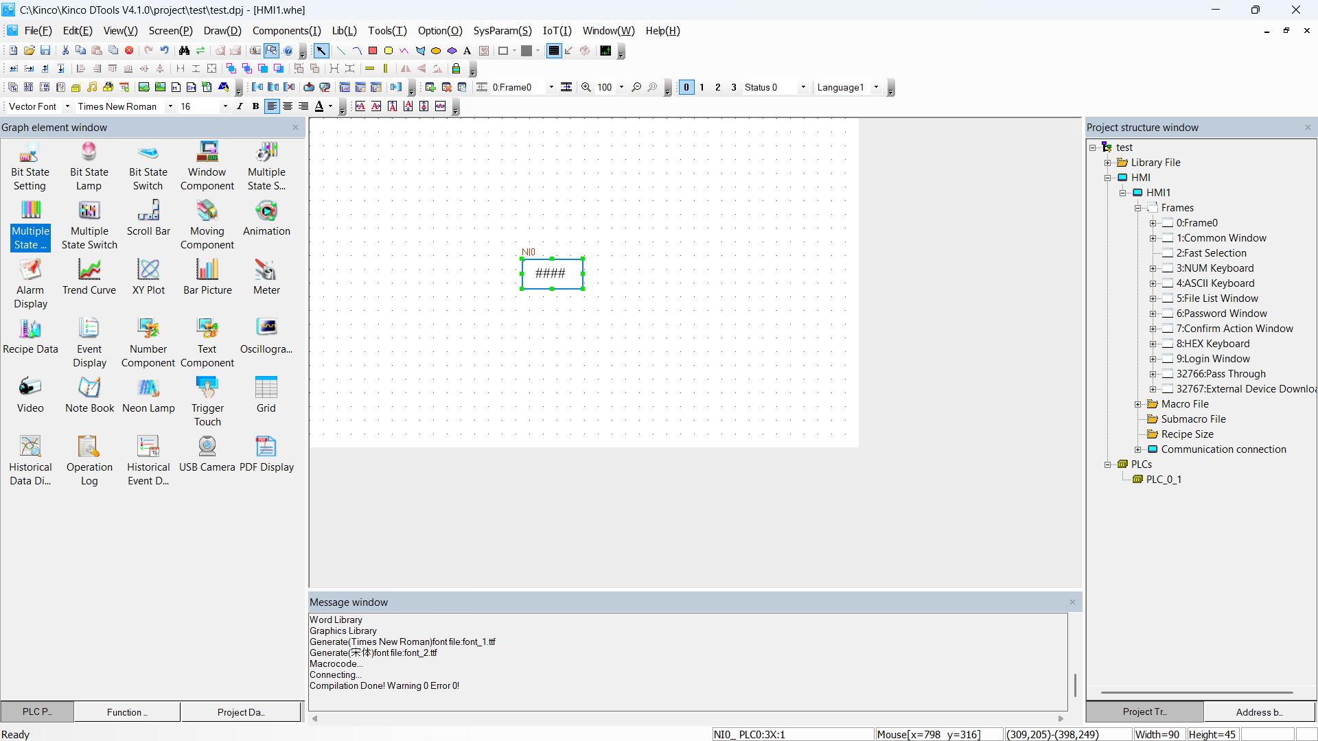
Task: Select the rectangle drawing tool
Action: 373,51
